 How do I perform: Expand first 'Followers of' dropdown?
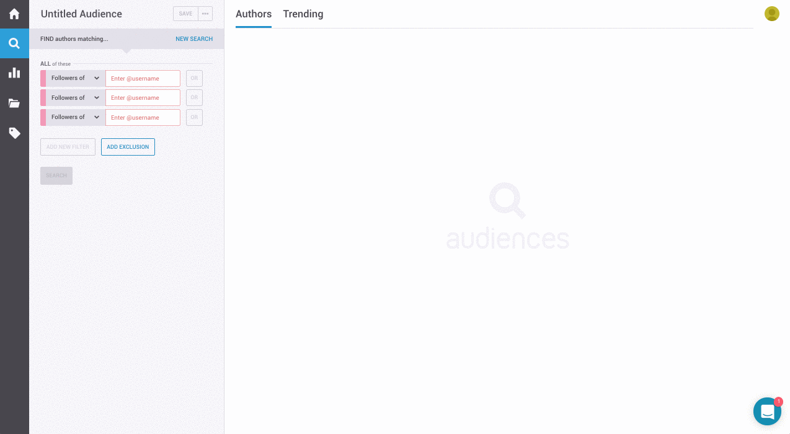point(75,78)
